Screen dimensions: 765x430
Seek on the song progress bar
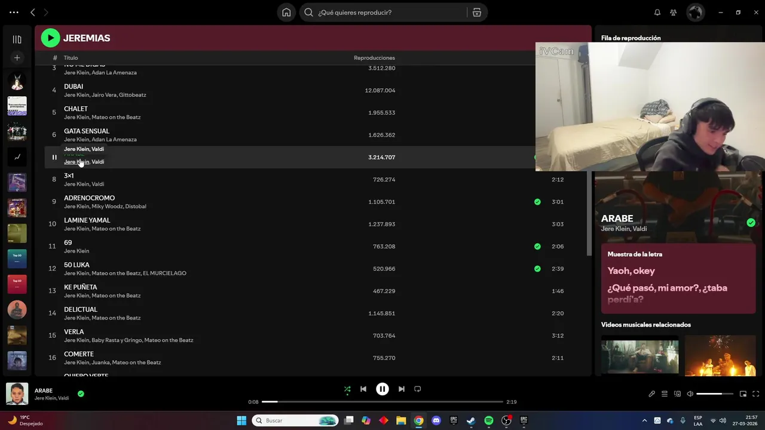[x=382, y=402]
